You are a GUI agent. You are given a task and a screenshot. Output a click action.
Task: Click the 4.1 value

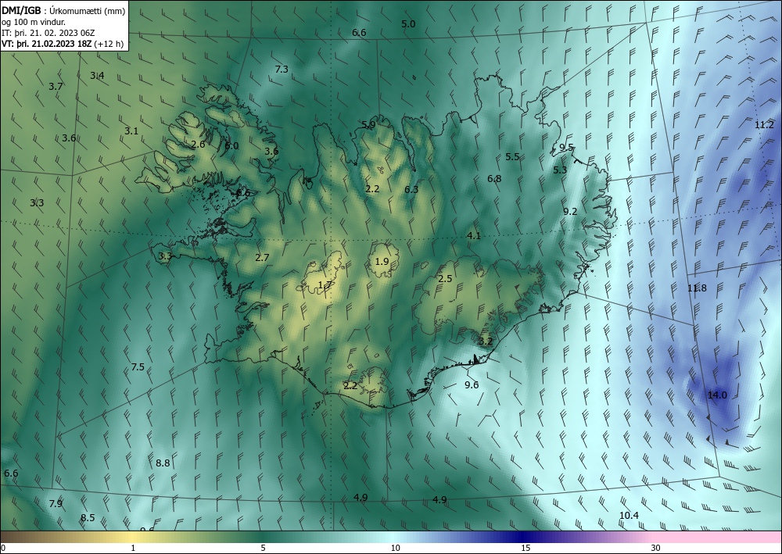(474, 236)
